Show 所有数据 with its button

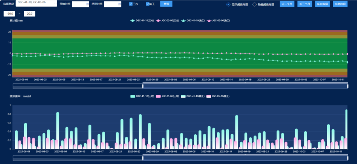point(322,4)
